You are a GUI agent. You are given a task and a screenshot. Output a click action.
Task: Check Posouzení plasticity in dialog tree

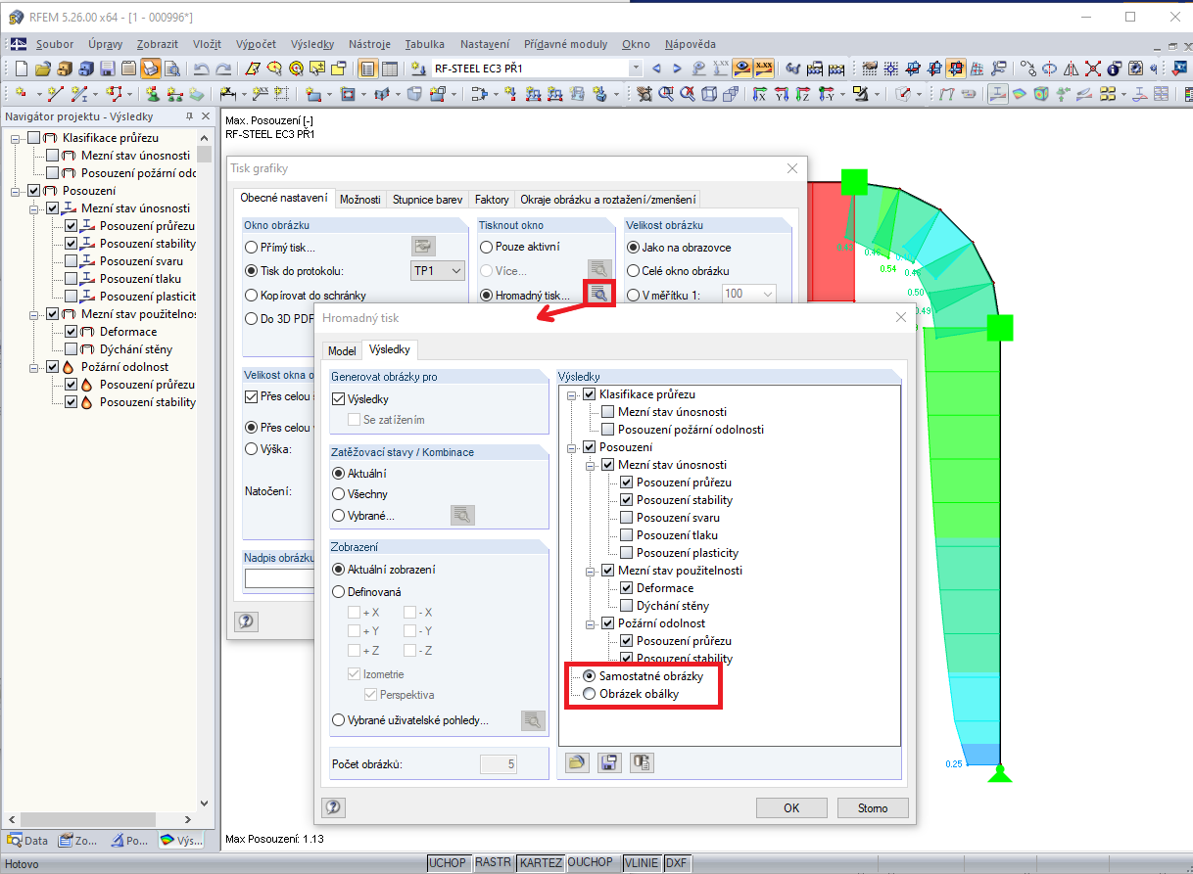[627, 553]
